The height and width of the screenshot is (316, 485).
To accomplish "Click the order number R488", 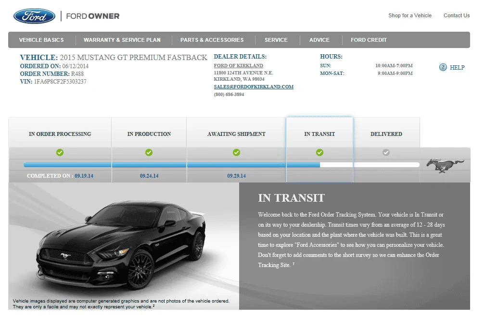I will pos(77,74).
